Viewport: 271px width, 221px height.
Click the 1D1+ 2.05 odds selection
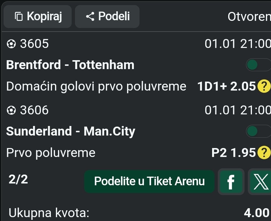[226, 87]
